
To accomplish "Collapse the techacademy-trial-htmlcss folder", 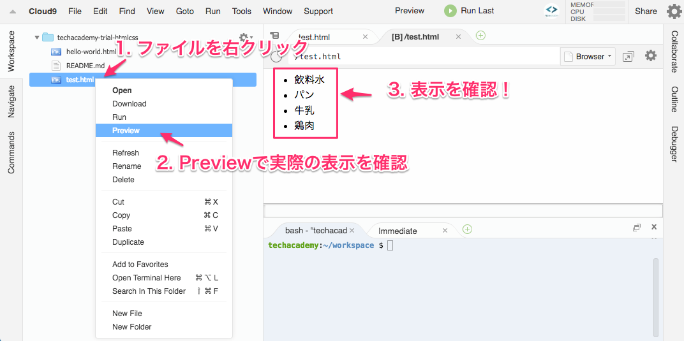I will coord(36,38).
